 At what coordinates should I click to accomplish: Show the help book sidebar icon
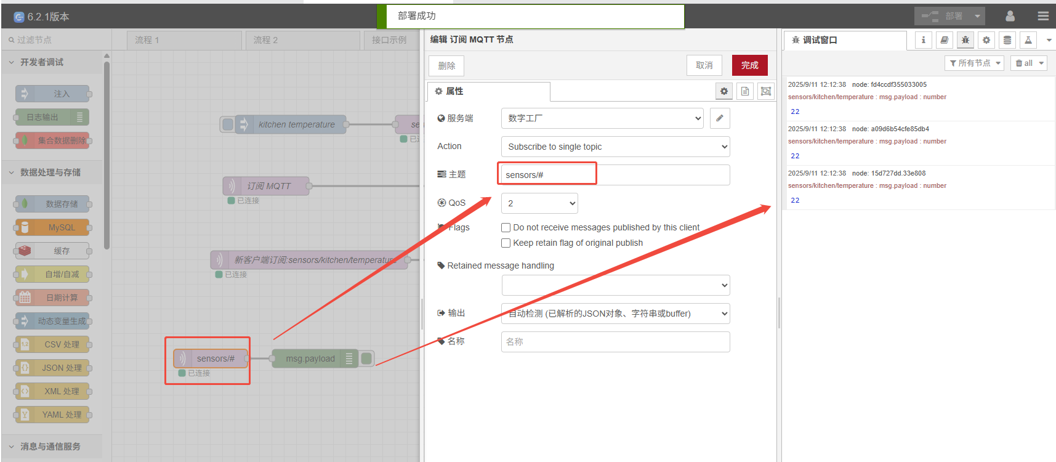point(944,40)
